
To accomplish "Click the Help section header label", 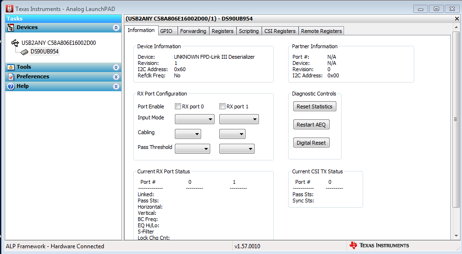I will click(22, 86).
